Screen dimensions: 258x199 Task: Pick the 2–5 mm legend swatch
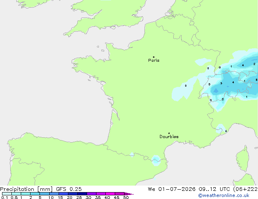[x=35, y=194]
